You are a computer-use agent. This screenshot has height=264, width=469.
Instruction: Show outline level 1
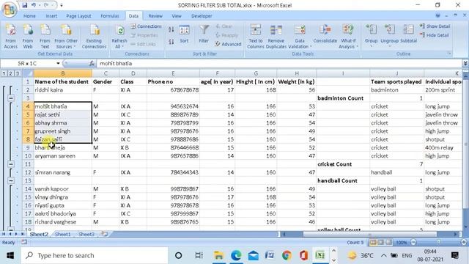(4, 73)
